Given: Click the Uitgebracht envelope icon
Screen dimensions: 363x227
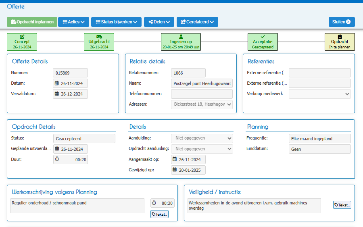Looking at the screenshot, I should (x=99, y=37).
